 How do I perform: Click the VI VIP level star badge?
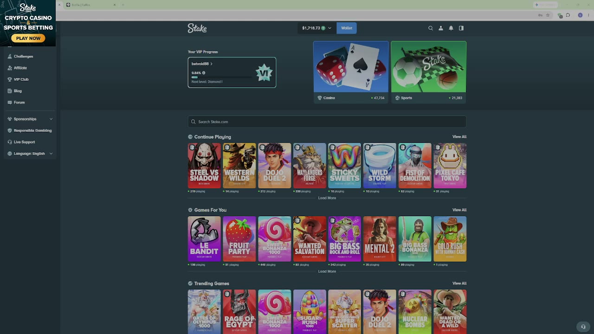pyautogui.click(x=264, y=73)
